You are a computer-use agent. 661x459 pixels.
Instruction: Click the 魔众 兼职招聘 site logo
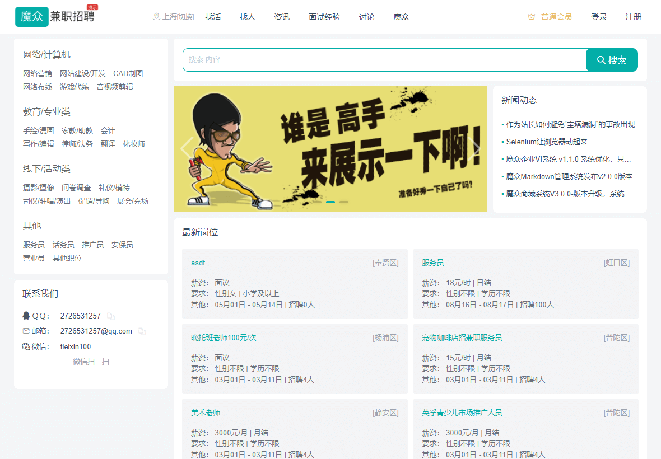57,16
